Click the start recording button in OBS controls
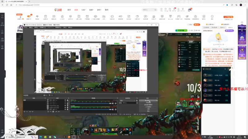Image resolution: width=248 pixels, height=139 pixels. (x=148, y=103)
